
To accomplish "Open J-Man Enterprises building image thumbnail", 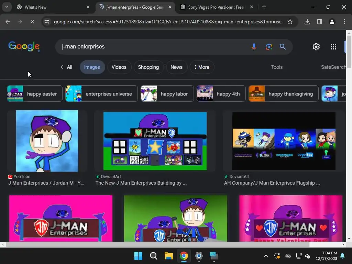I will 155,141.
